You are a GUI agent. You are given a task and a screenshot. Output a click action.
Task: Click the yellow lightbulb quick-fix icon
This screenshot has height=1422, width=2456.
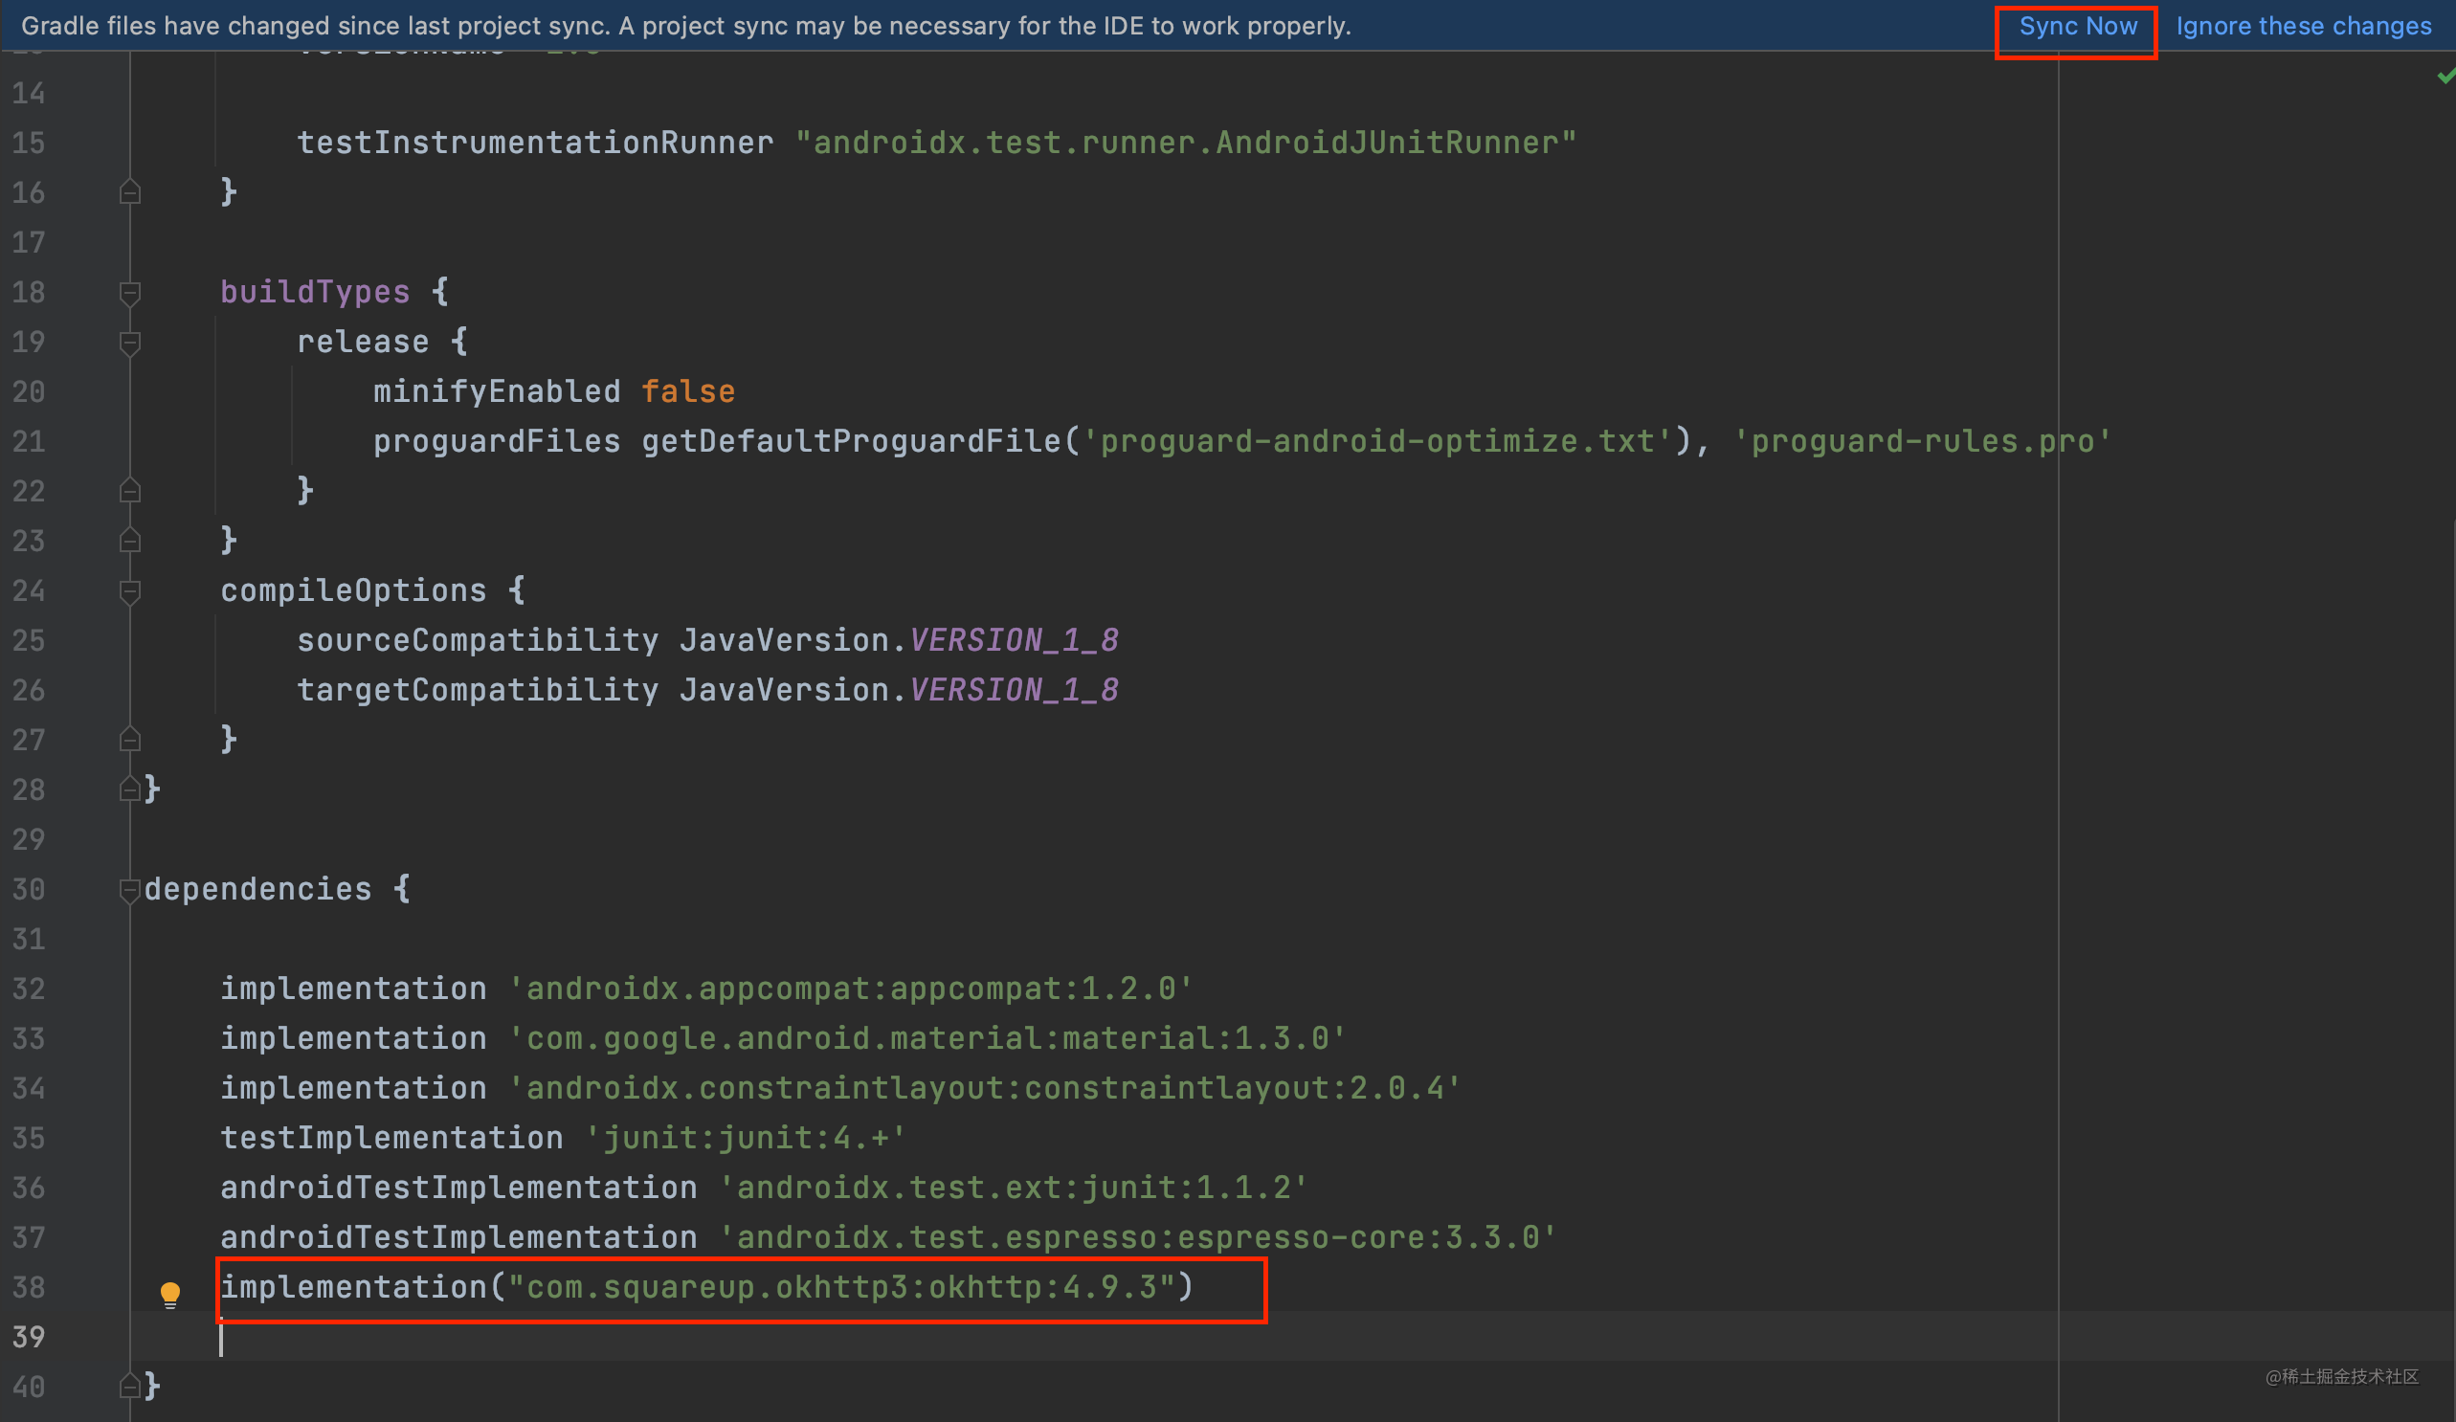pyautogui.click(x=169, y=1294)
